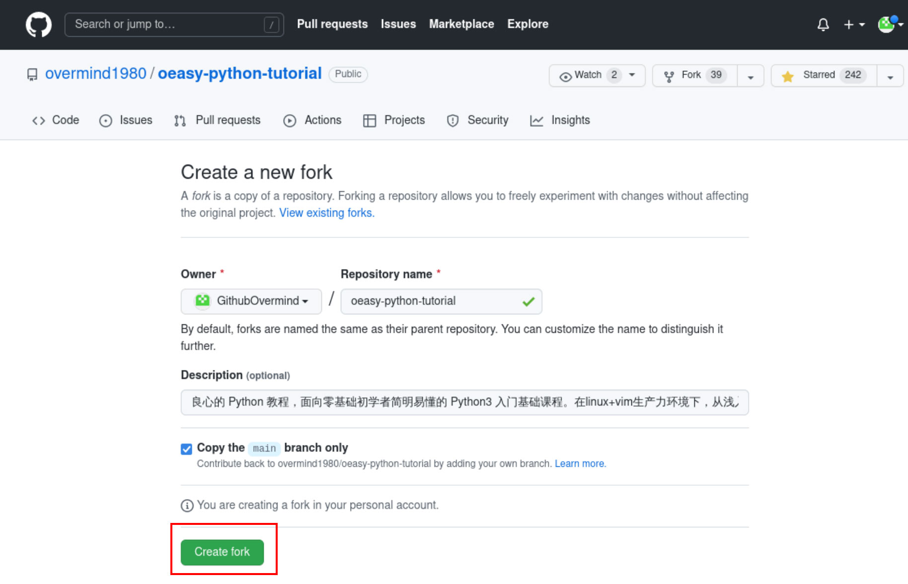Switch to the Insights tab

click(560, 120)
